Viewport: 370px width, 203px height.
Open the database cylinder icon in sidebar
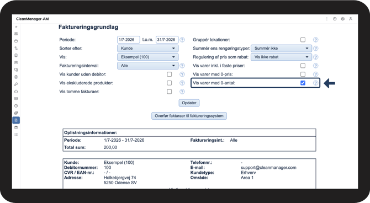tap(16, 127)
